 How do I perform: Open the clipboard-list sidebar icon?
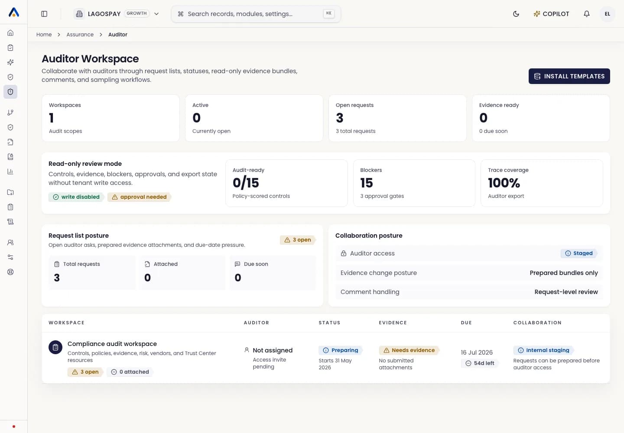pyautogui.click(x=10, y=207)
